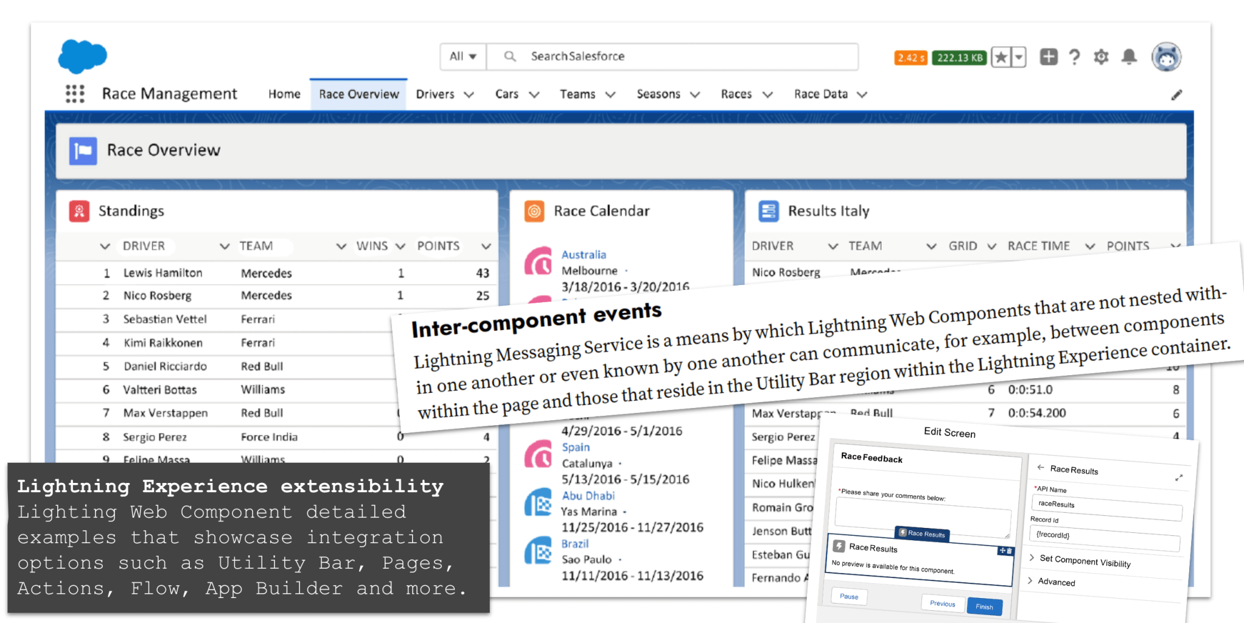
Task: Edit the page with the pencil icon
Action: [1177, 94]
